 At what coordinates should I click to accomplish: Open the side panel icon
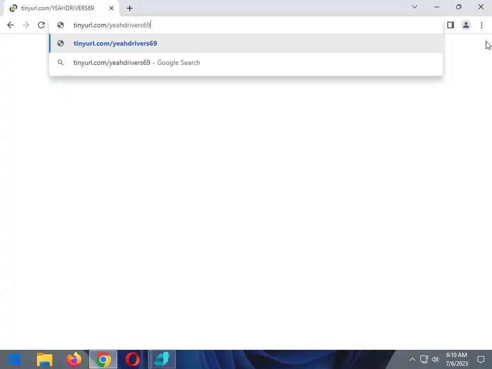pyautogui.click(x=451, y=25)
